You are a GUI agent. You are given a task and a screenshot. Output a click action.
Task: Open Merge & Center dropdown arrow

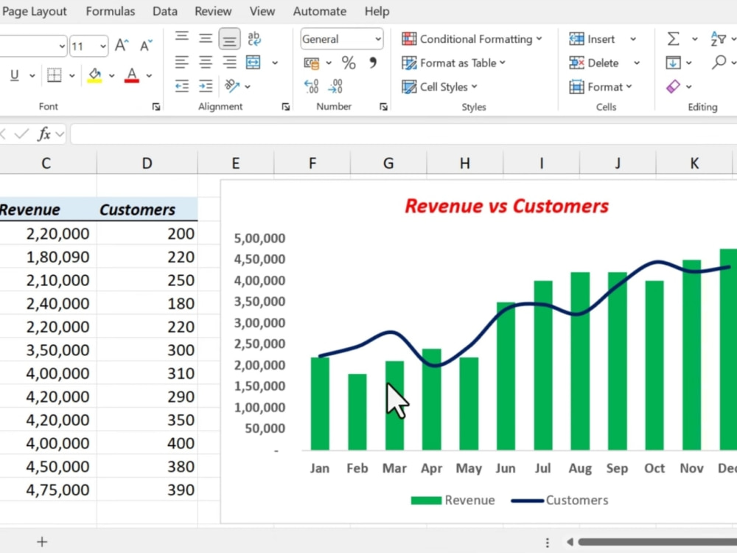pos(275,62)
